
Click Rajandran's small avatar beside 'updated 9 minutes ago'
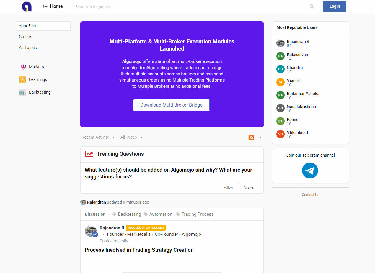click(83, 202)
